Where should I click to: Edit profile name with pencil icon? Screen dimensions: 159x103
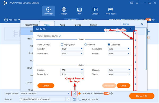pos(60,36)
